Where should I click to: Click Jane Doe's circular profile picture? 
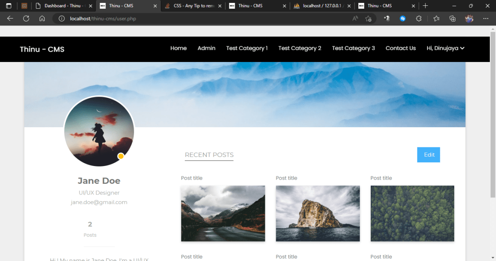pyautogui.click(x=99, y=132)
